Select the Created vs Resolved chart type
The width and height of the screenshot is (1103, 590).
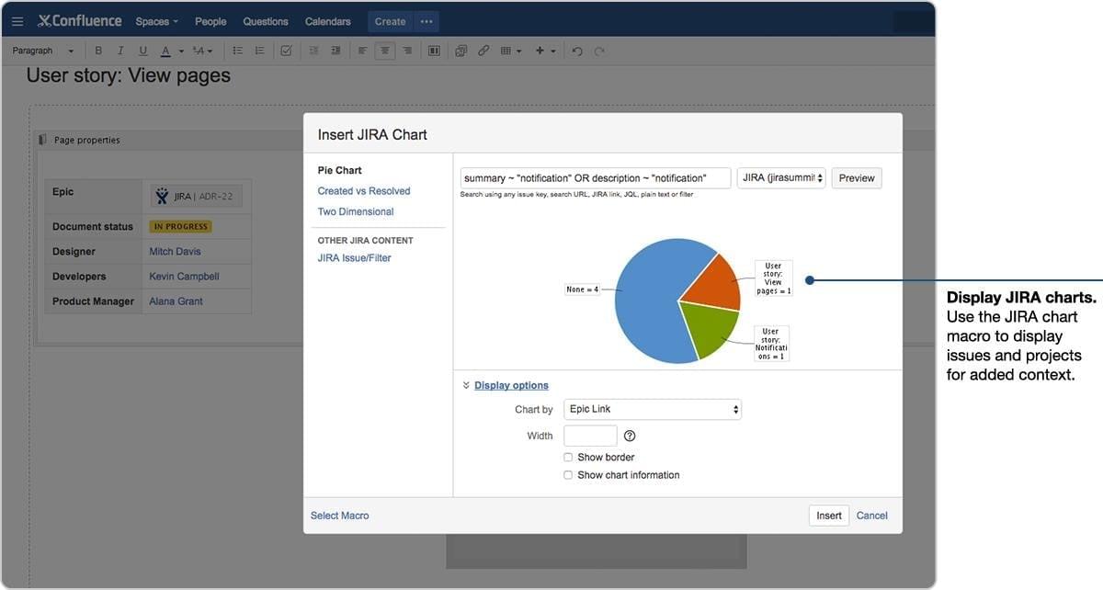click(364, 191)
